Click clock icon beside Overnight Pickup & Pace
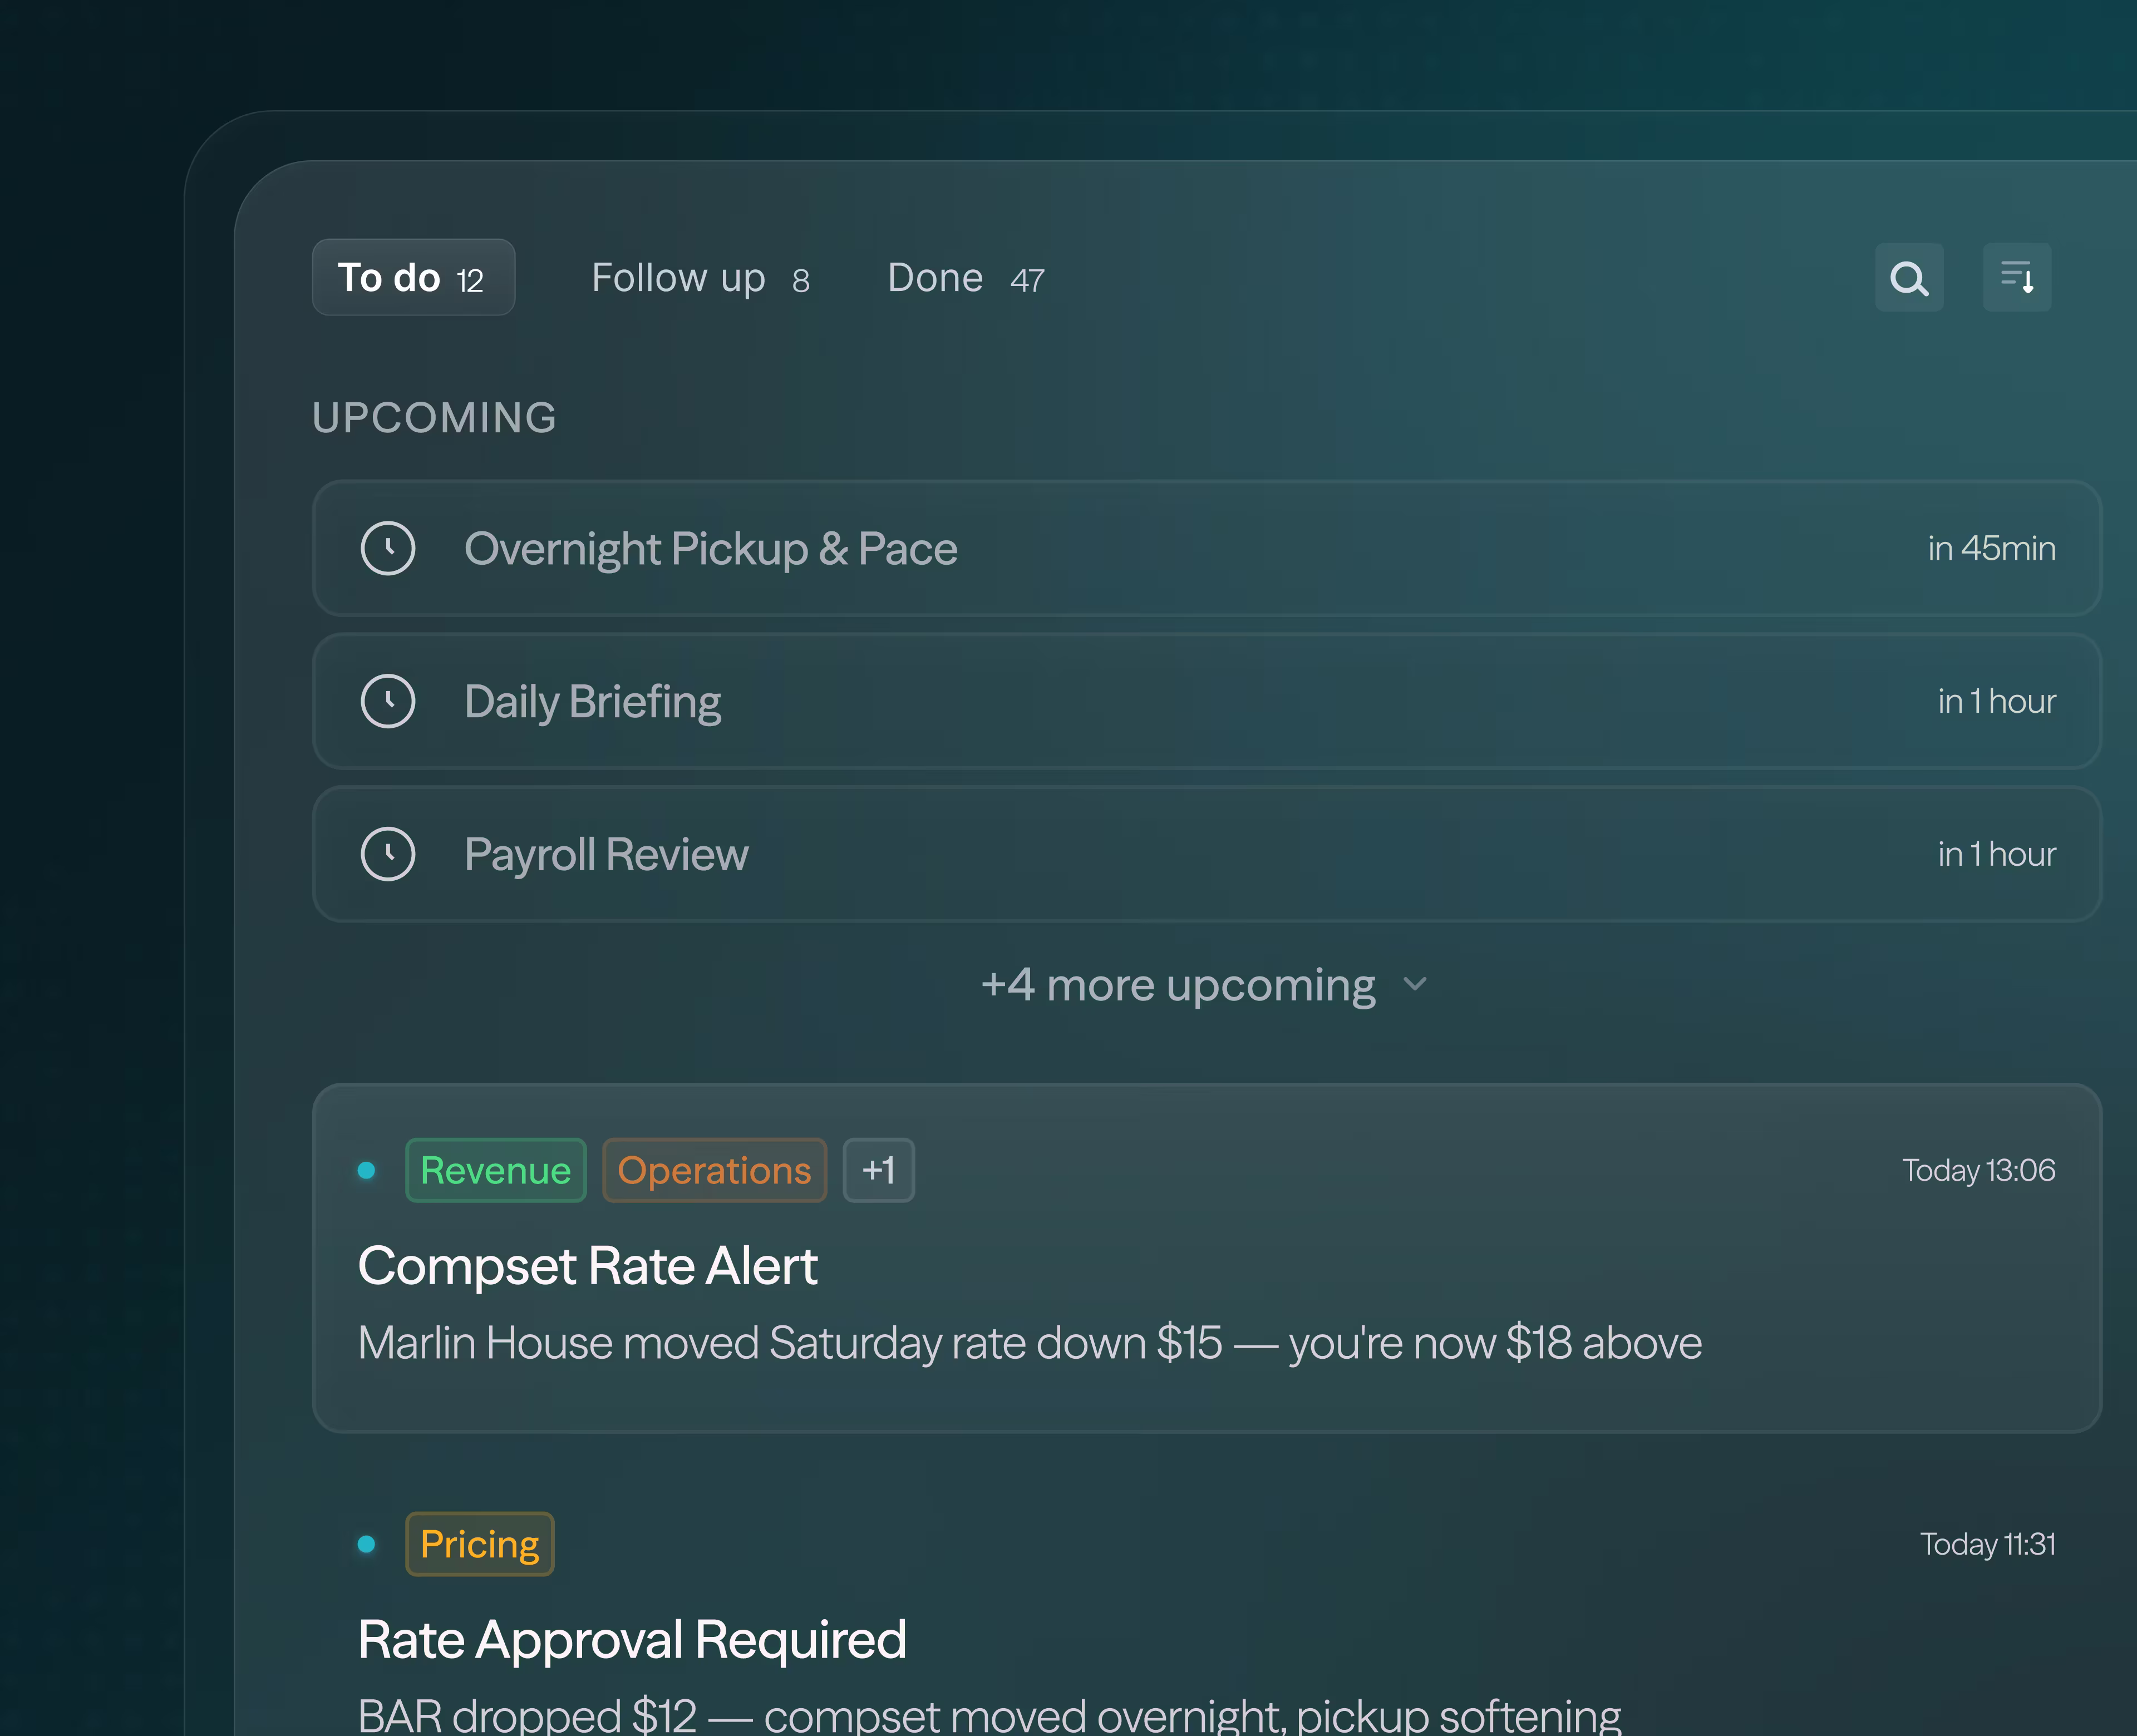2137x1736 pixels. [x=388, y=548]
